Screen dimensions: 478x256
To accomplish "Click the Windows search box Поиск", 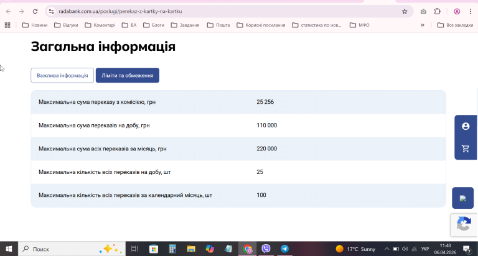I will point(72,249).
